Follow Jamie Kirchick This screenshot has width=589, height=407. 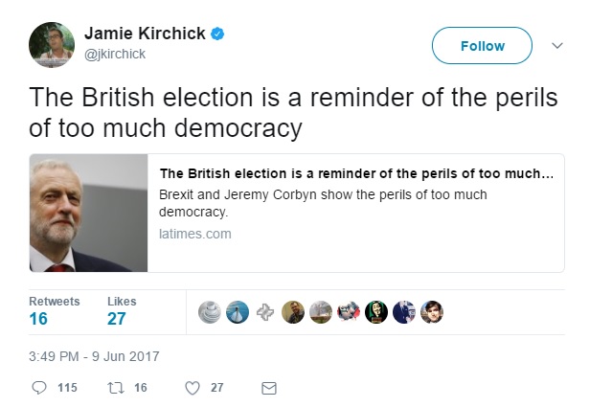(x=482, y=45)
